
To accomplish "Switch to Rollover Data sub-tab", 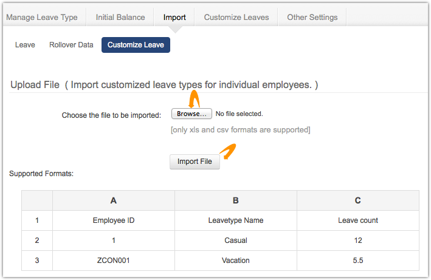I will 71,45.
